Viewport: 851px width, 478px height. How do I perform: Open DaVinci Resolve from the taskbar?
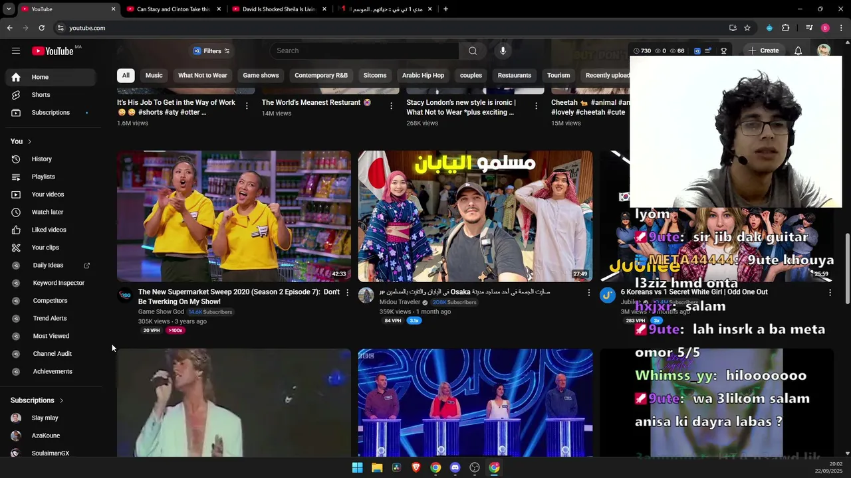coord(396,467)
